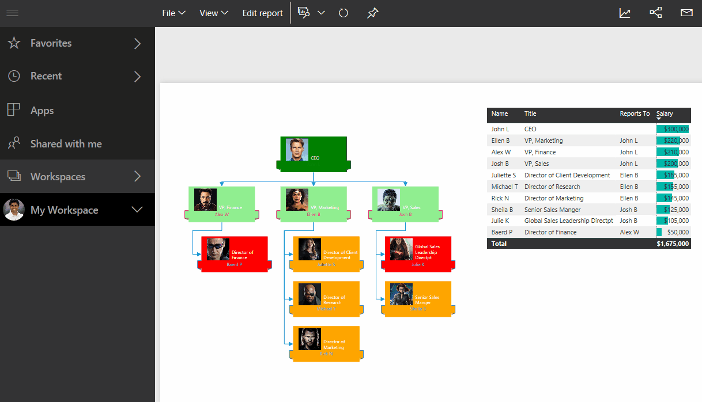Open Shared with me in sidebar
Screen dimensions: 702x402
[77, 144]
